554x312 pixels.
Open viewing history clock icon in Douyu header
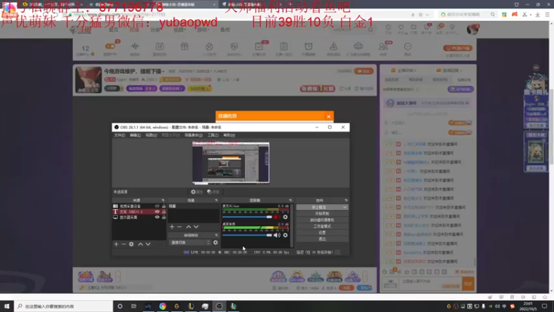click(388, 27)
